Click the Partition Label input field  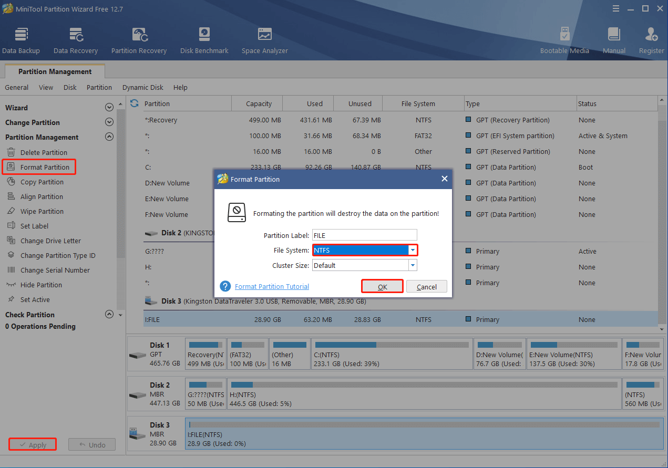(364, 235)
